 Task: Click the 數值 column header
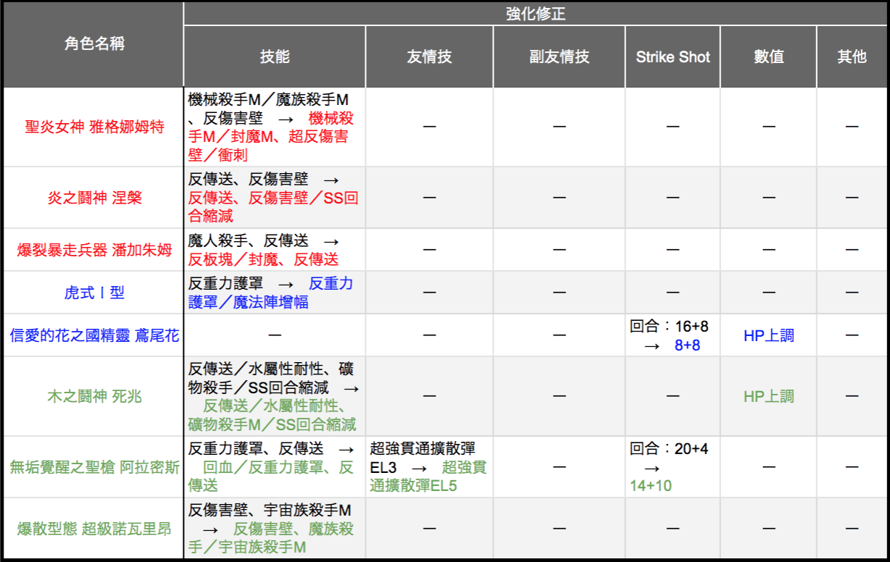(x=768, y=57)
